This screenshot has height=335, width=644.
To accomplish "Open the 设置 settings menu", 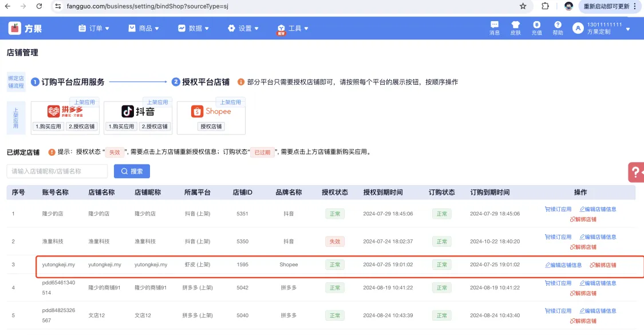I will pos(243,28).
